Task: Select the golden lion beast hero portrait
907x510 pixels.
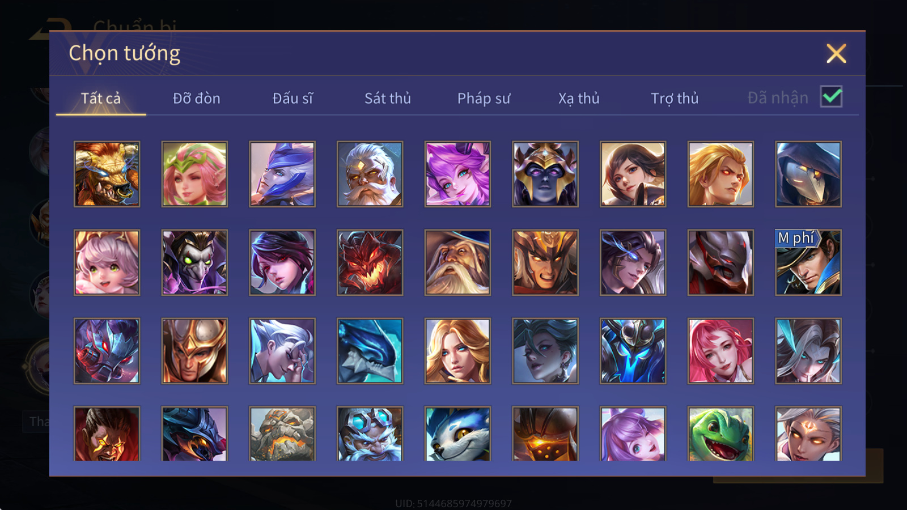Action: (107, 174)
